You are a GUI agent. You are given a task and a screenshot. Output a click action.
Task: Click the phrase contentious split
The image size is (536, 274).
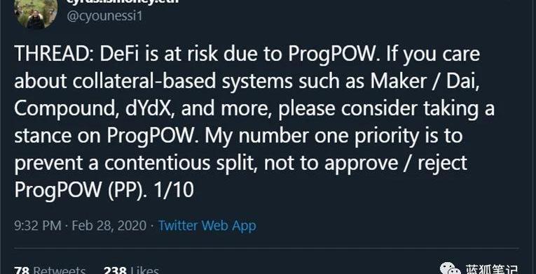coord(181,163)
